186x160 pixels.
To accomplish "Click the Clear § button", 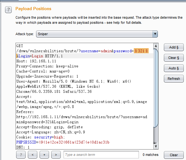I will [174, 58].
